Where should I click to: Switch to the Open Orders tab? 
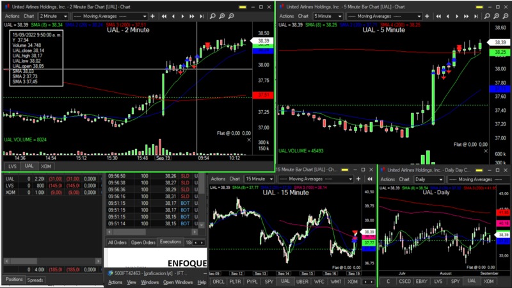pyautogui.click(x=143, y=243)
